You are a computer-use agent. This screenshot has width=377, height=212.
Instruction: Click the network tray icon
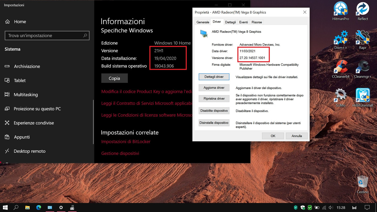coord(324,207)
